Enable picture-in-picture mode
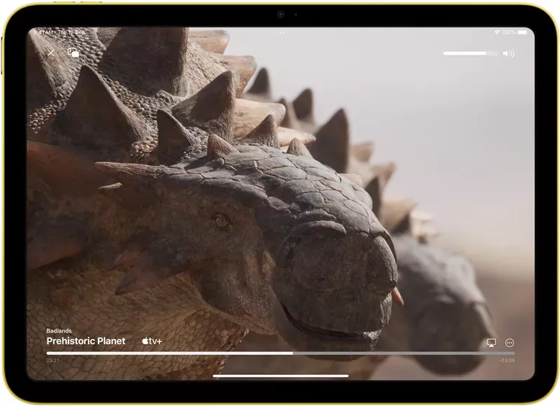Screen dimensions: 560x406 (x=73, y=53)
